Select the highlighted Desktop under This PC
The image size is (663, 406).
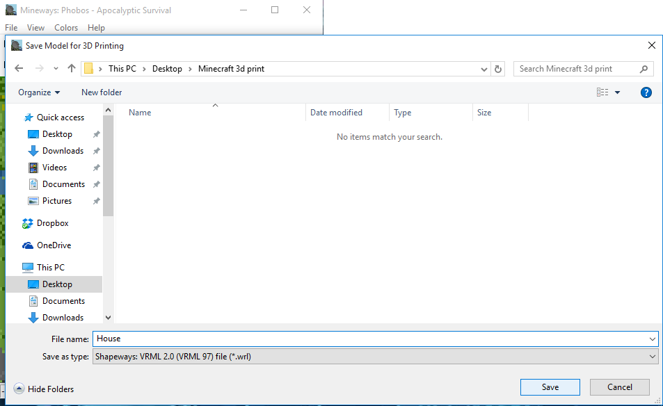pyautogui.click(x=54, y=284)
